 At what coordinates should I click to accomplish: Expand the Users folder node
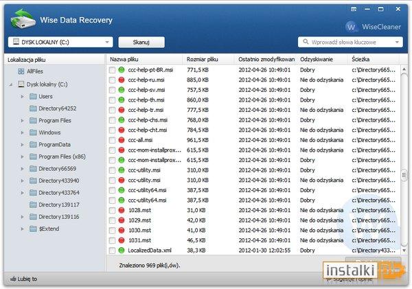click(23, 96)
